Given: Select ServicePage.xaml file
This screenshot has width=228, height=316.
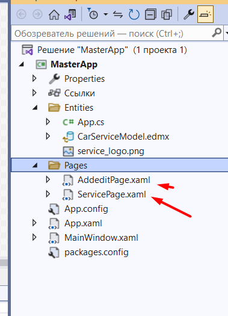Looking at the screenshot, I should [x=111, y=194].
